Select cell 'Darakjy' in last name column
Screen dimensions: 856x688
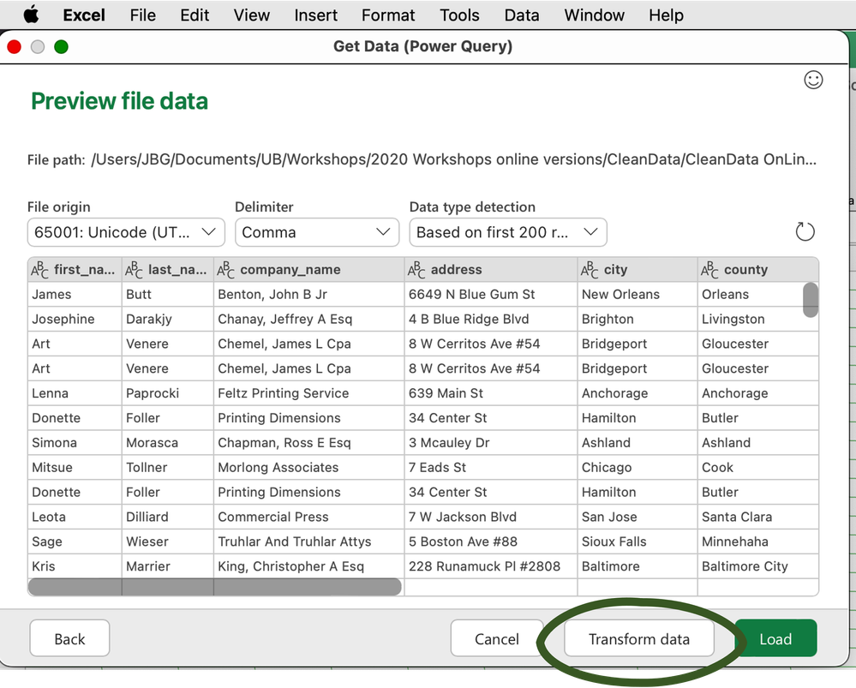[x=168, y=319]
